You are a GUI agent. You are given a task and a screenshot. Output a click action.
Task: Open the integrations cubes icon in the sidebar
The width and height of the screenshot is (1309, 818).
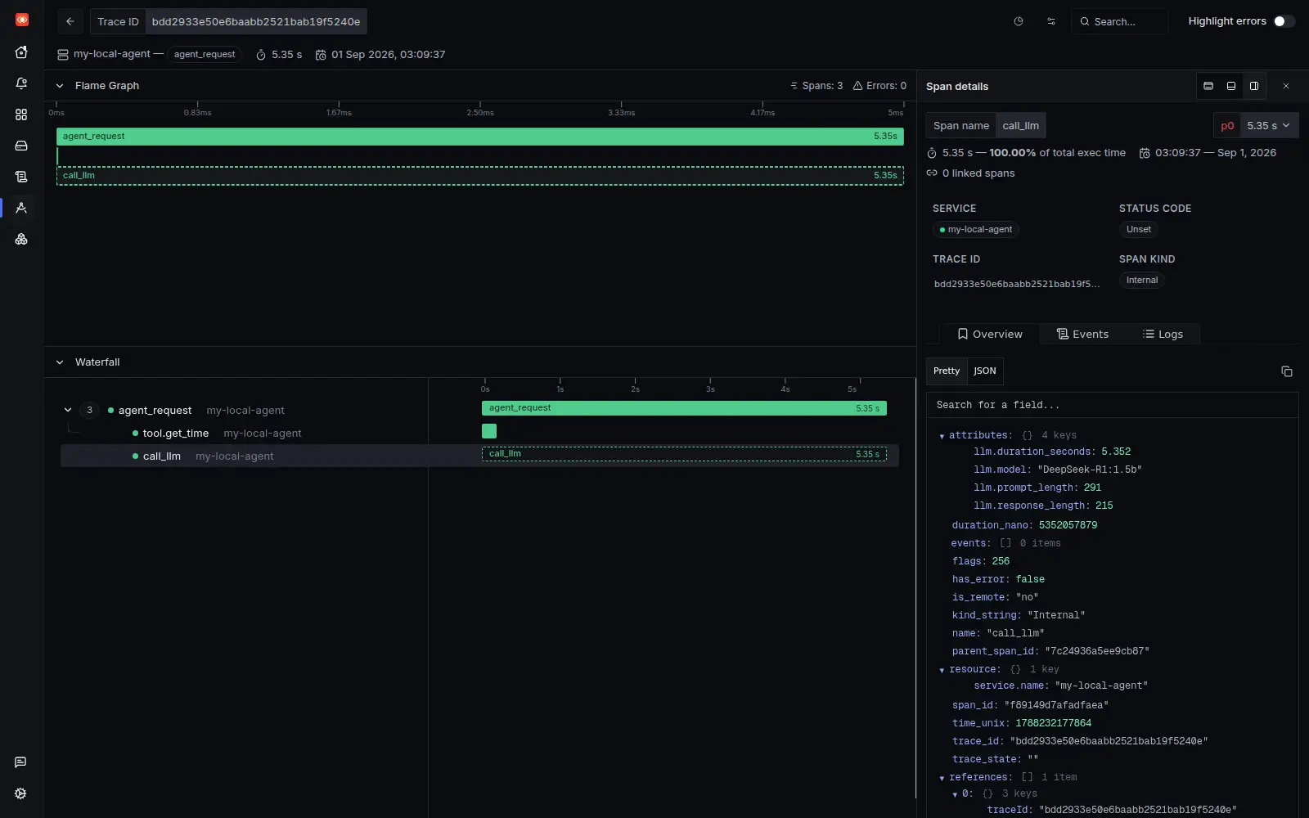21,239
